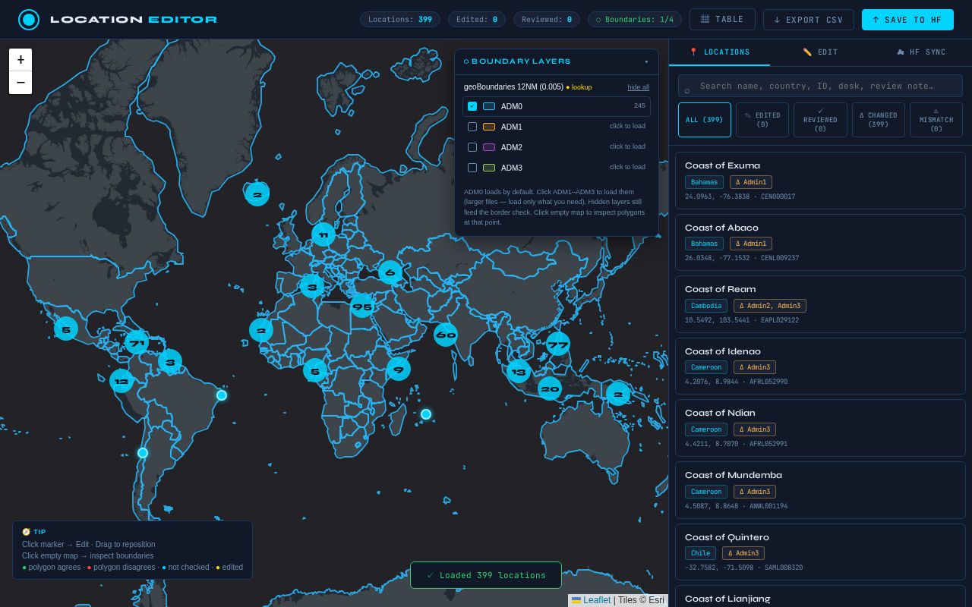
Task: Open the map cluster marker labeled 11
Action: [323, 234]
